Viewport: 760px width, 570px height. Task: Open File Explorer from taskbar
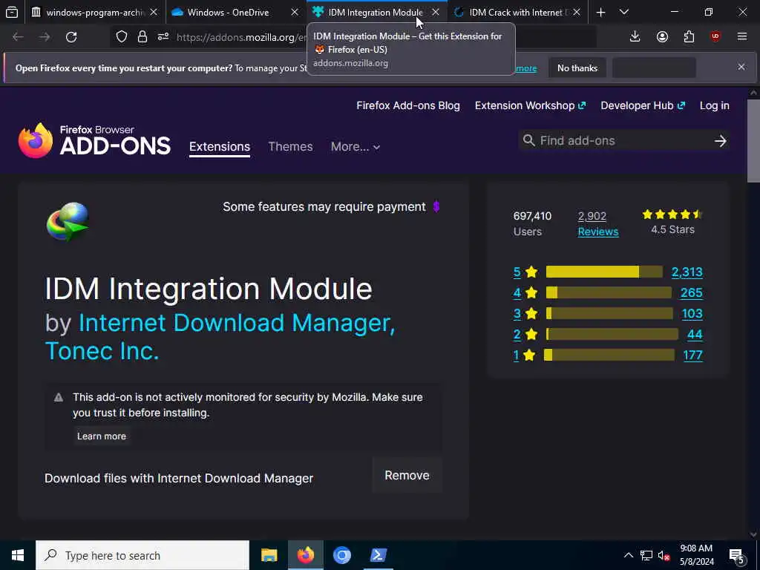coord(269,555)
